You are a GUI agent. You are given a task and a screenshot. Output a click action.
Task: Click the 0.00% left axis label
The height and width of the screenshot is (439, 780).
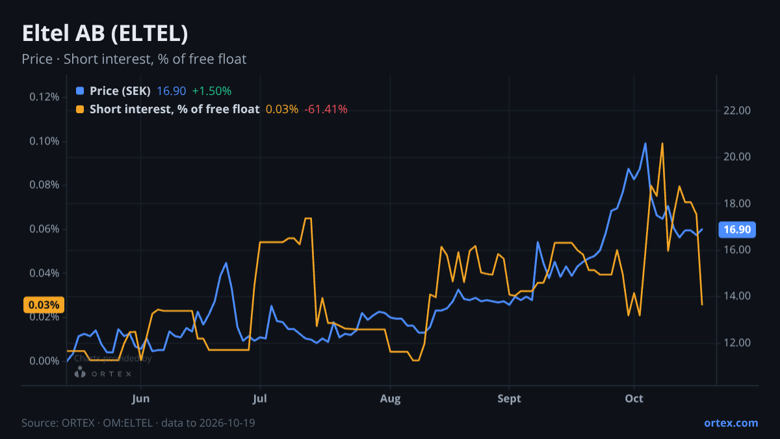point(45,361)
